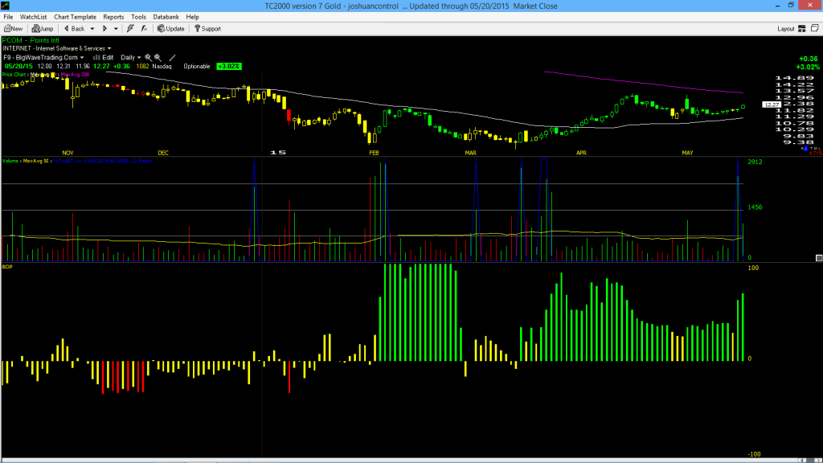This screenshot has width=823, height=463.
Task: Open the Chart Template menu
Action: (75, 17)
